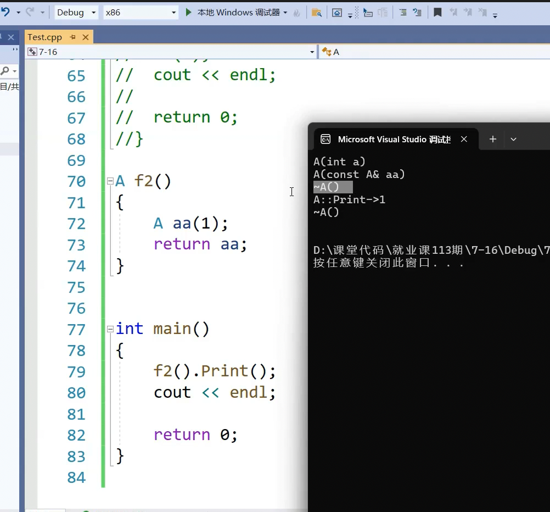Click the Hot Reload flame icon

(297, 13)
